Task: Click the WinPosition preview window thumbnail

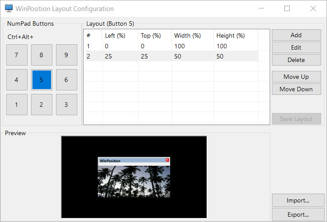Action: coord(134,177)
